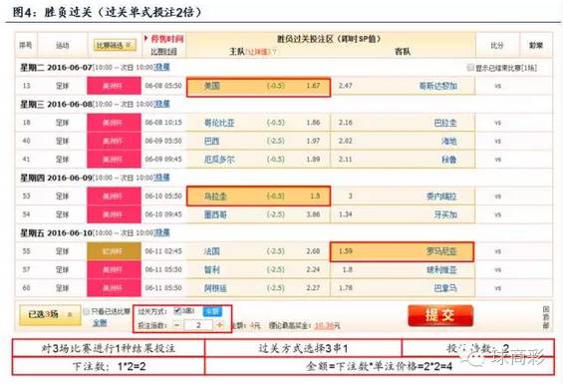Toggle the 乌拉圭 home bet at 1.5
Screen dimensions: 563x384
[x=258, y=196]
